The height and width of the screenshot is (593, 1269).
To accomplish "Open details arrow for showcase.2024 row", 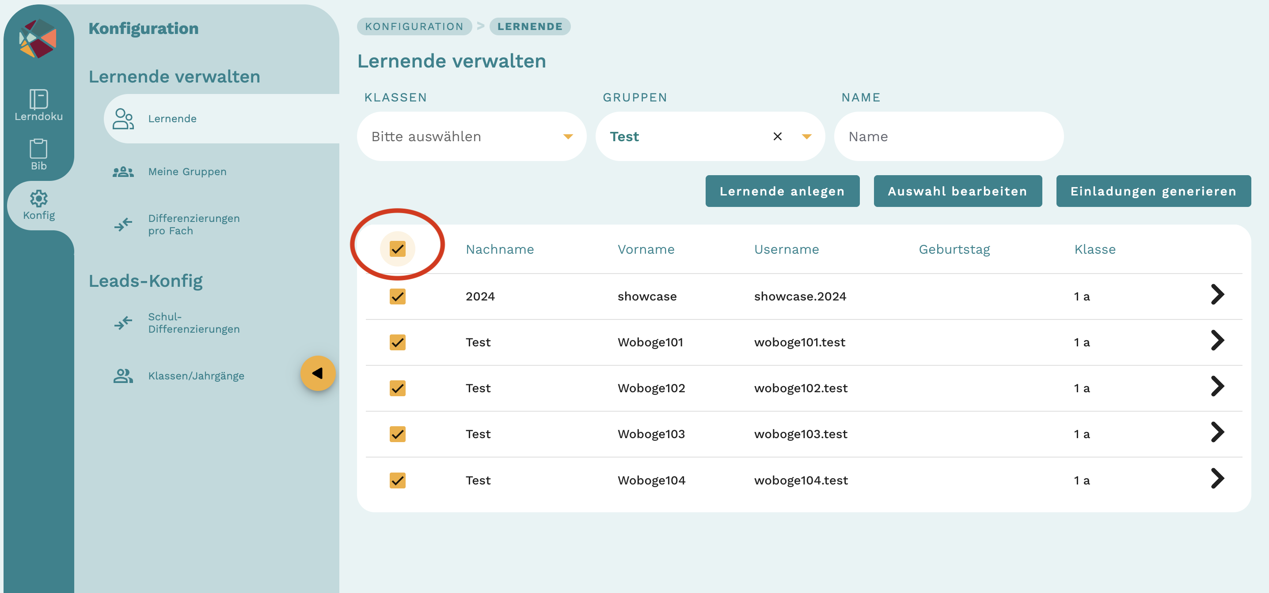I will coord(1217,295).
